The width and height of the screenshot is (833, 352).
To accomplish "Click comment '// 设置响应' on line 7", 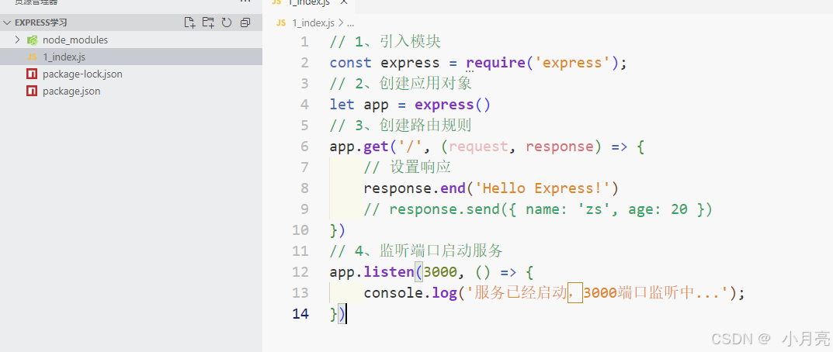I will click(x=408, y=167).
